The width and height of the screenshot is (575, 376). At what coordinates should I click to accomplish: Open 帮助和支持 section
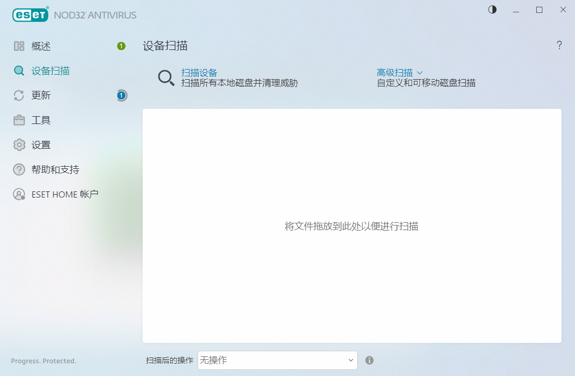click(56, 169)
